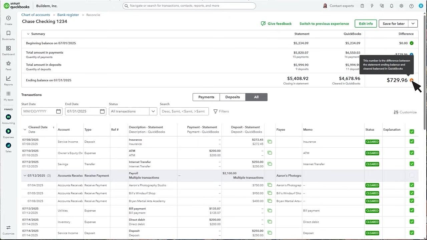Uncheck the Insurance deposit row checkbox

[x=412, y=141]
